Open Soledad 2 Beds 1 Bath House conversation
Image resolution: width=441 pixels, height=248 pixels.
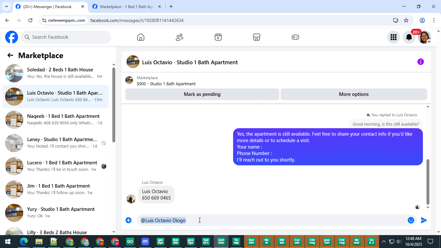(x=56, y=73)
